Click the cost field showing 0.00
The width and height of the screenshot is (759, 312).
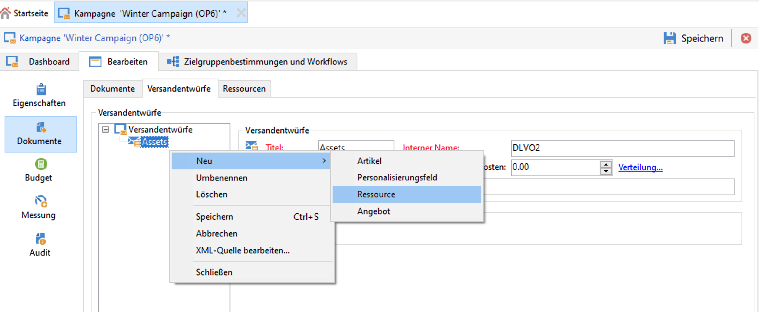pos(556,167)
